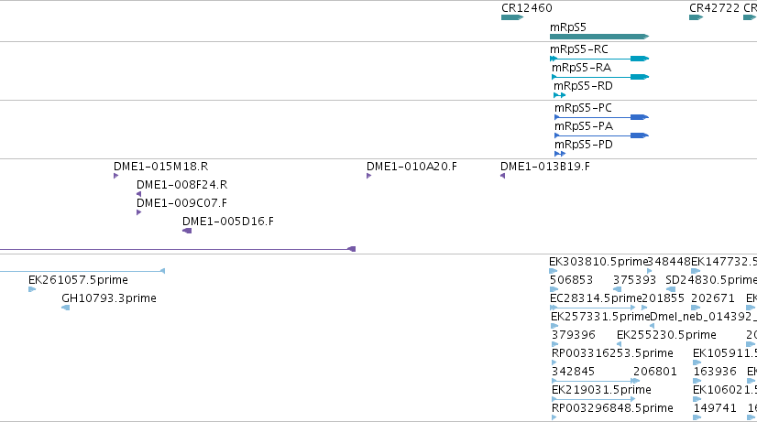Click the DME1-005D16.F purple arrow glyph
Image resolution: width=757 pixels, height=422 pixels.
[x=187, y=231]
